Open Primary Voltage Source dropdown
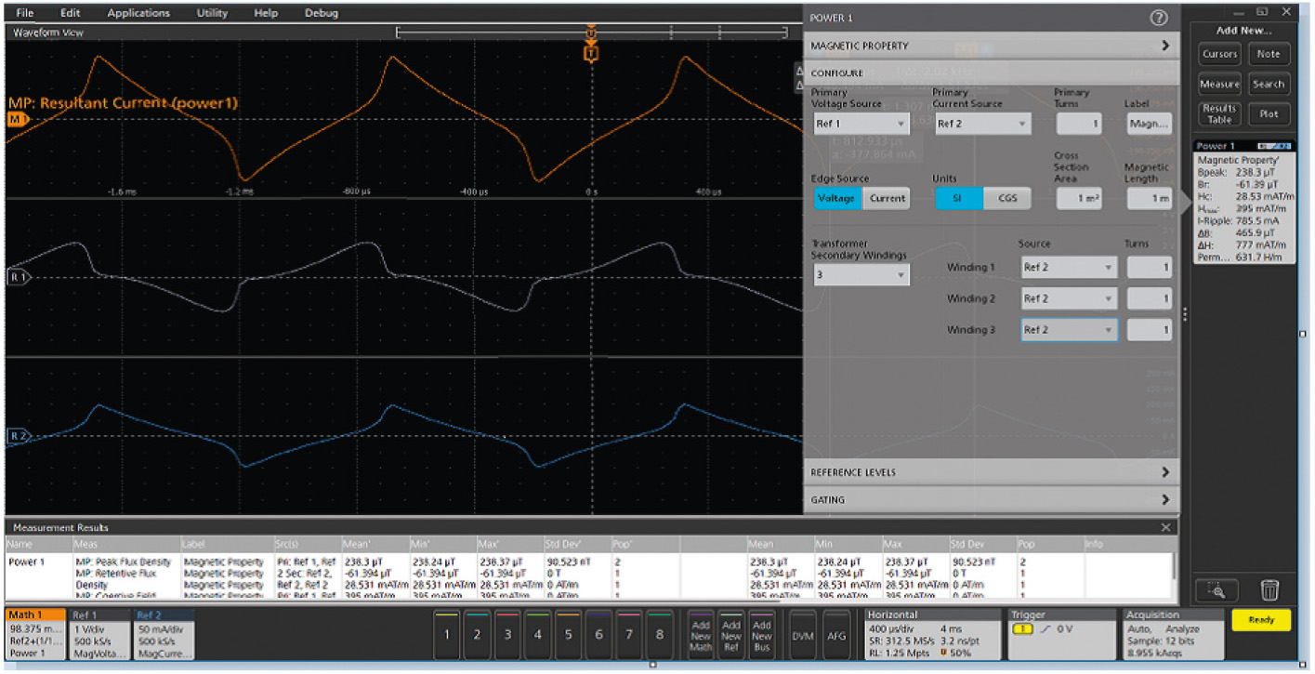Viewport: 1315px width, 674px height. pyautogui.click(x=861, y=123)
